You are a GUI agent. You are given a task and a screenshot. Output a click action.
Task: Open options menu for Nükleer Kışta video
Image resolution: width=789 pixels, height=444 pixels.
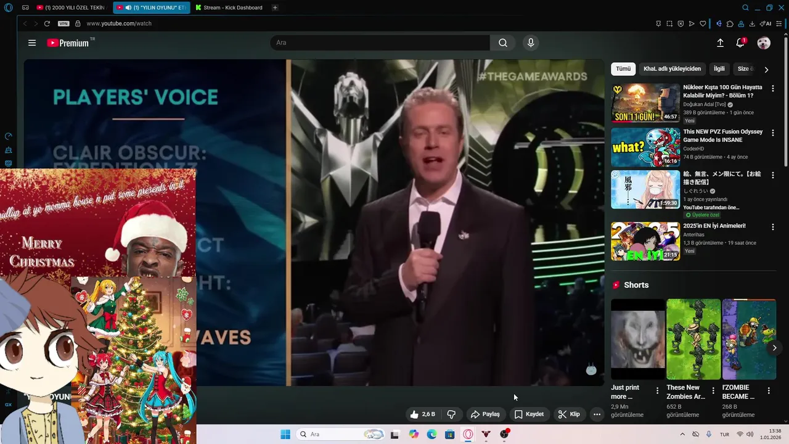tap(773, 89)
